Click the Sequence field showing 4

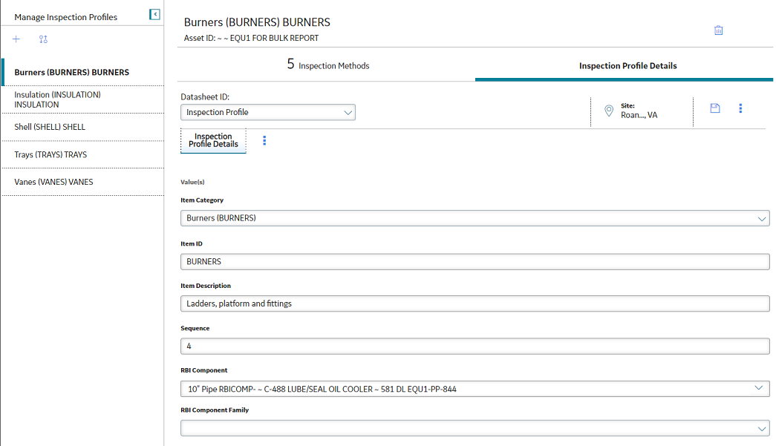[475, 346]
